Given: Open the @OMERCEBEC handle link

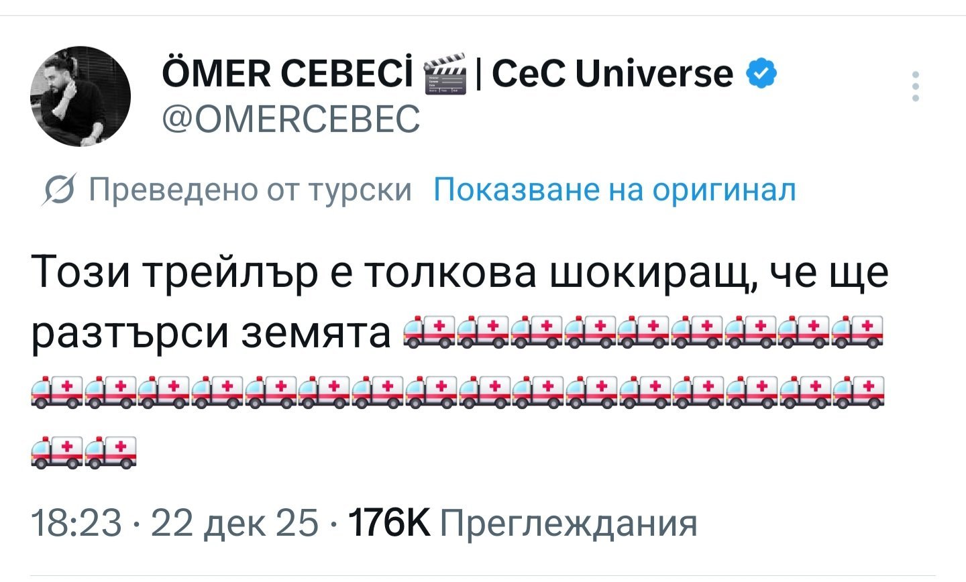Looking at the screenshot, I should tap(291, 119).
